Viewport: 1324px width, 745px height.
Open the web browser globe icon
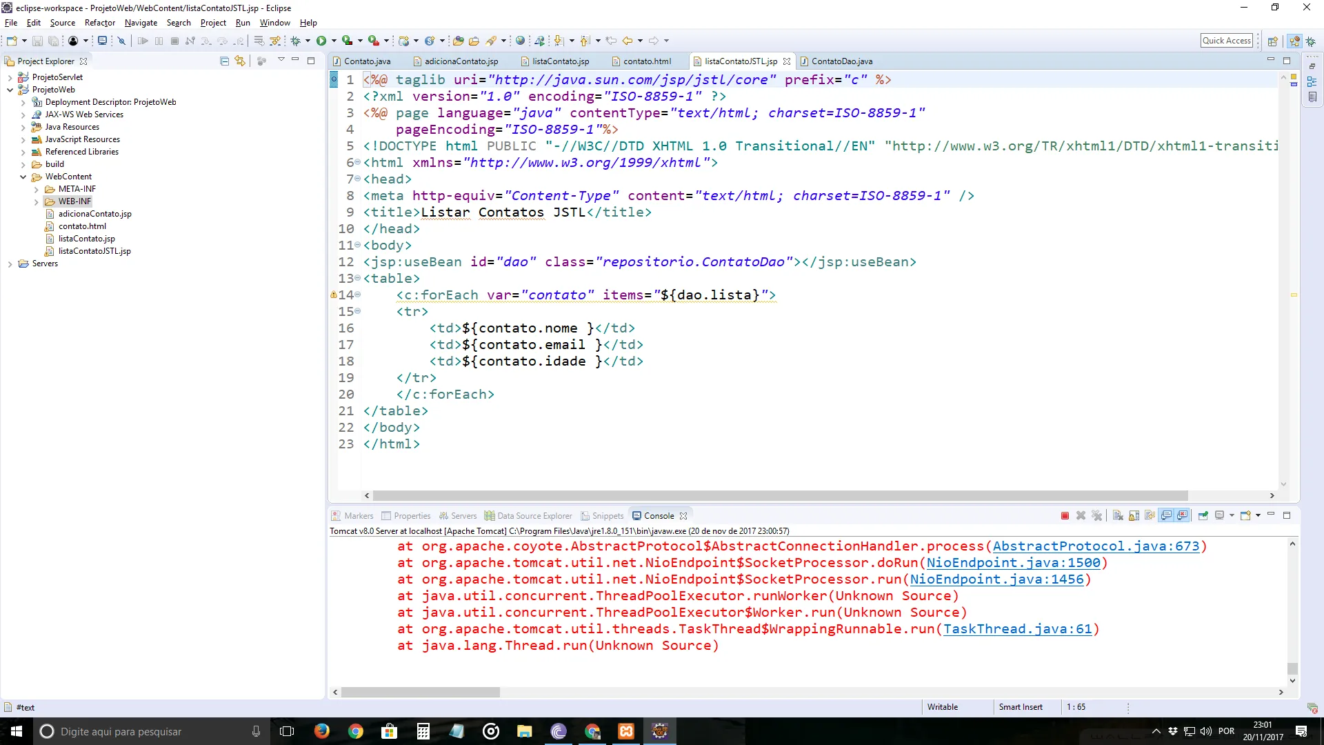(x=520, y=41)
